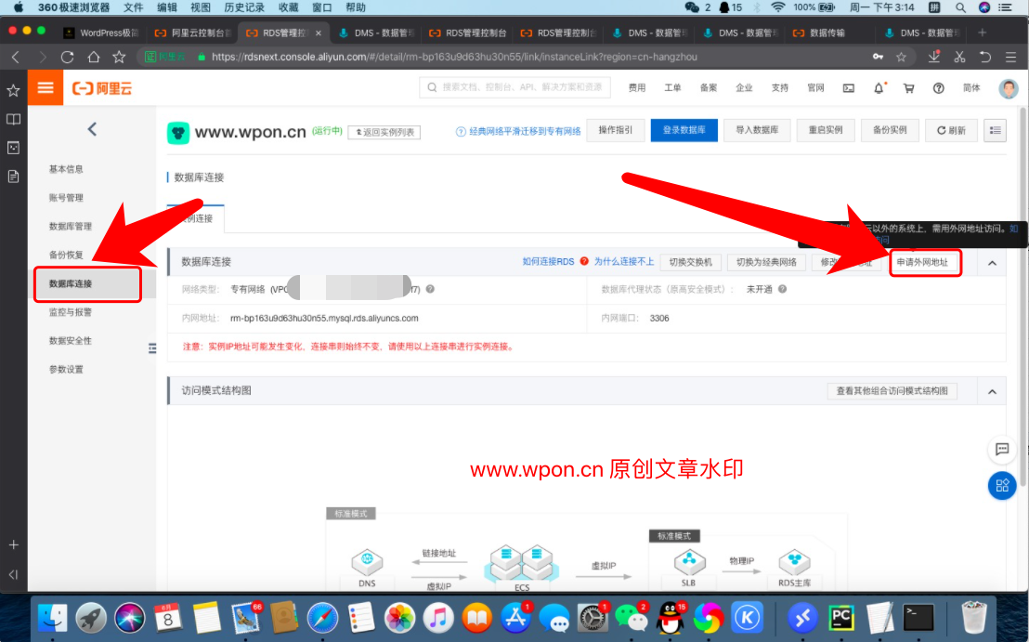This screenshot has width=1029, height=642.
Task: Open 参数设置 in the left menu
Action: coord(66,370)
